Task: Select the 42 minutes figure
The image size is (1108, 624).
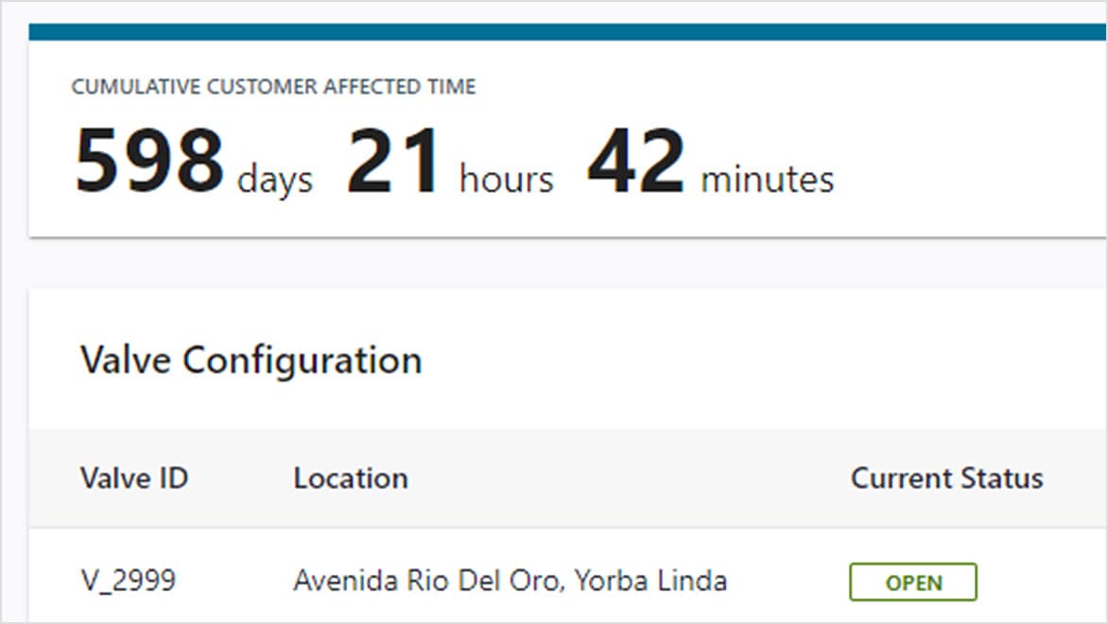Action: [x=635, y=161]
